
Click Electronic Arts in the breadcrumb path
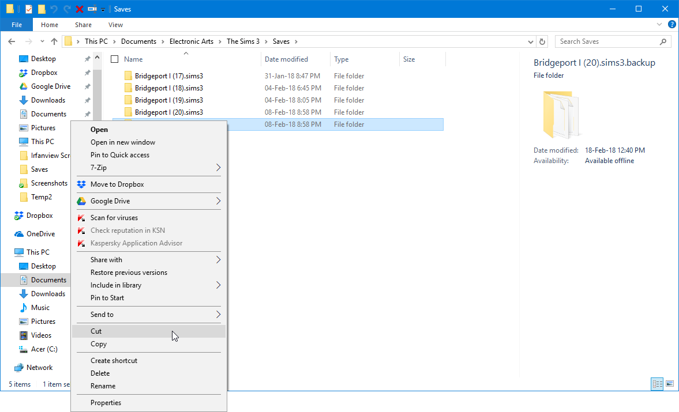click(x=192, y=41)
